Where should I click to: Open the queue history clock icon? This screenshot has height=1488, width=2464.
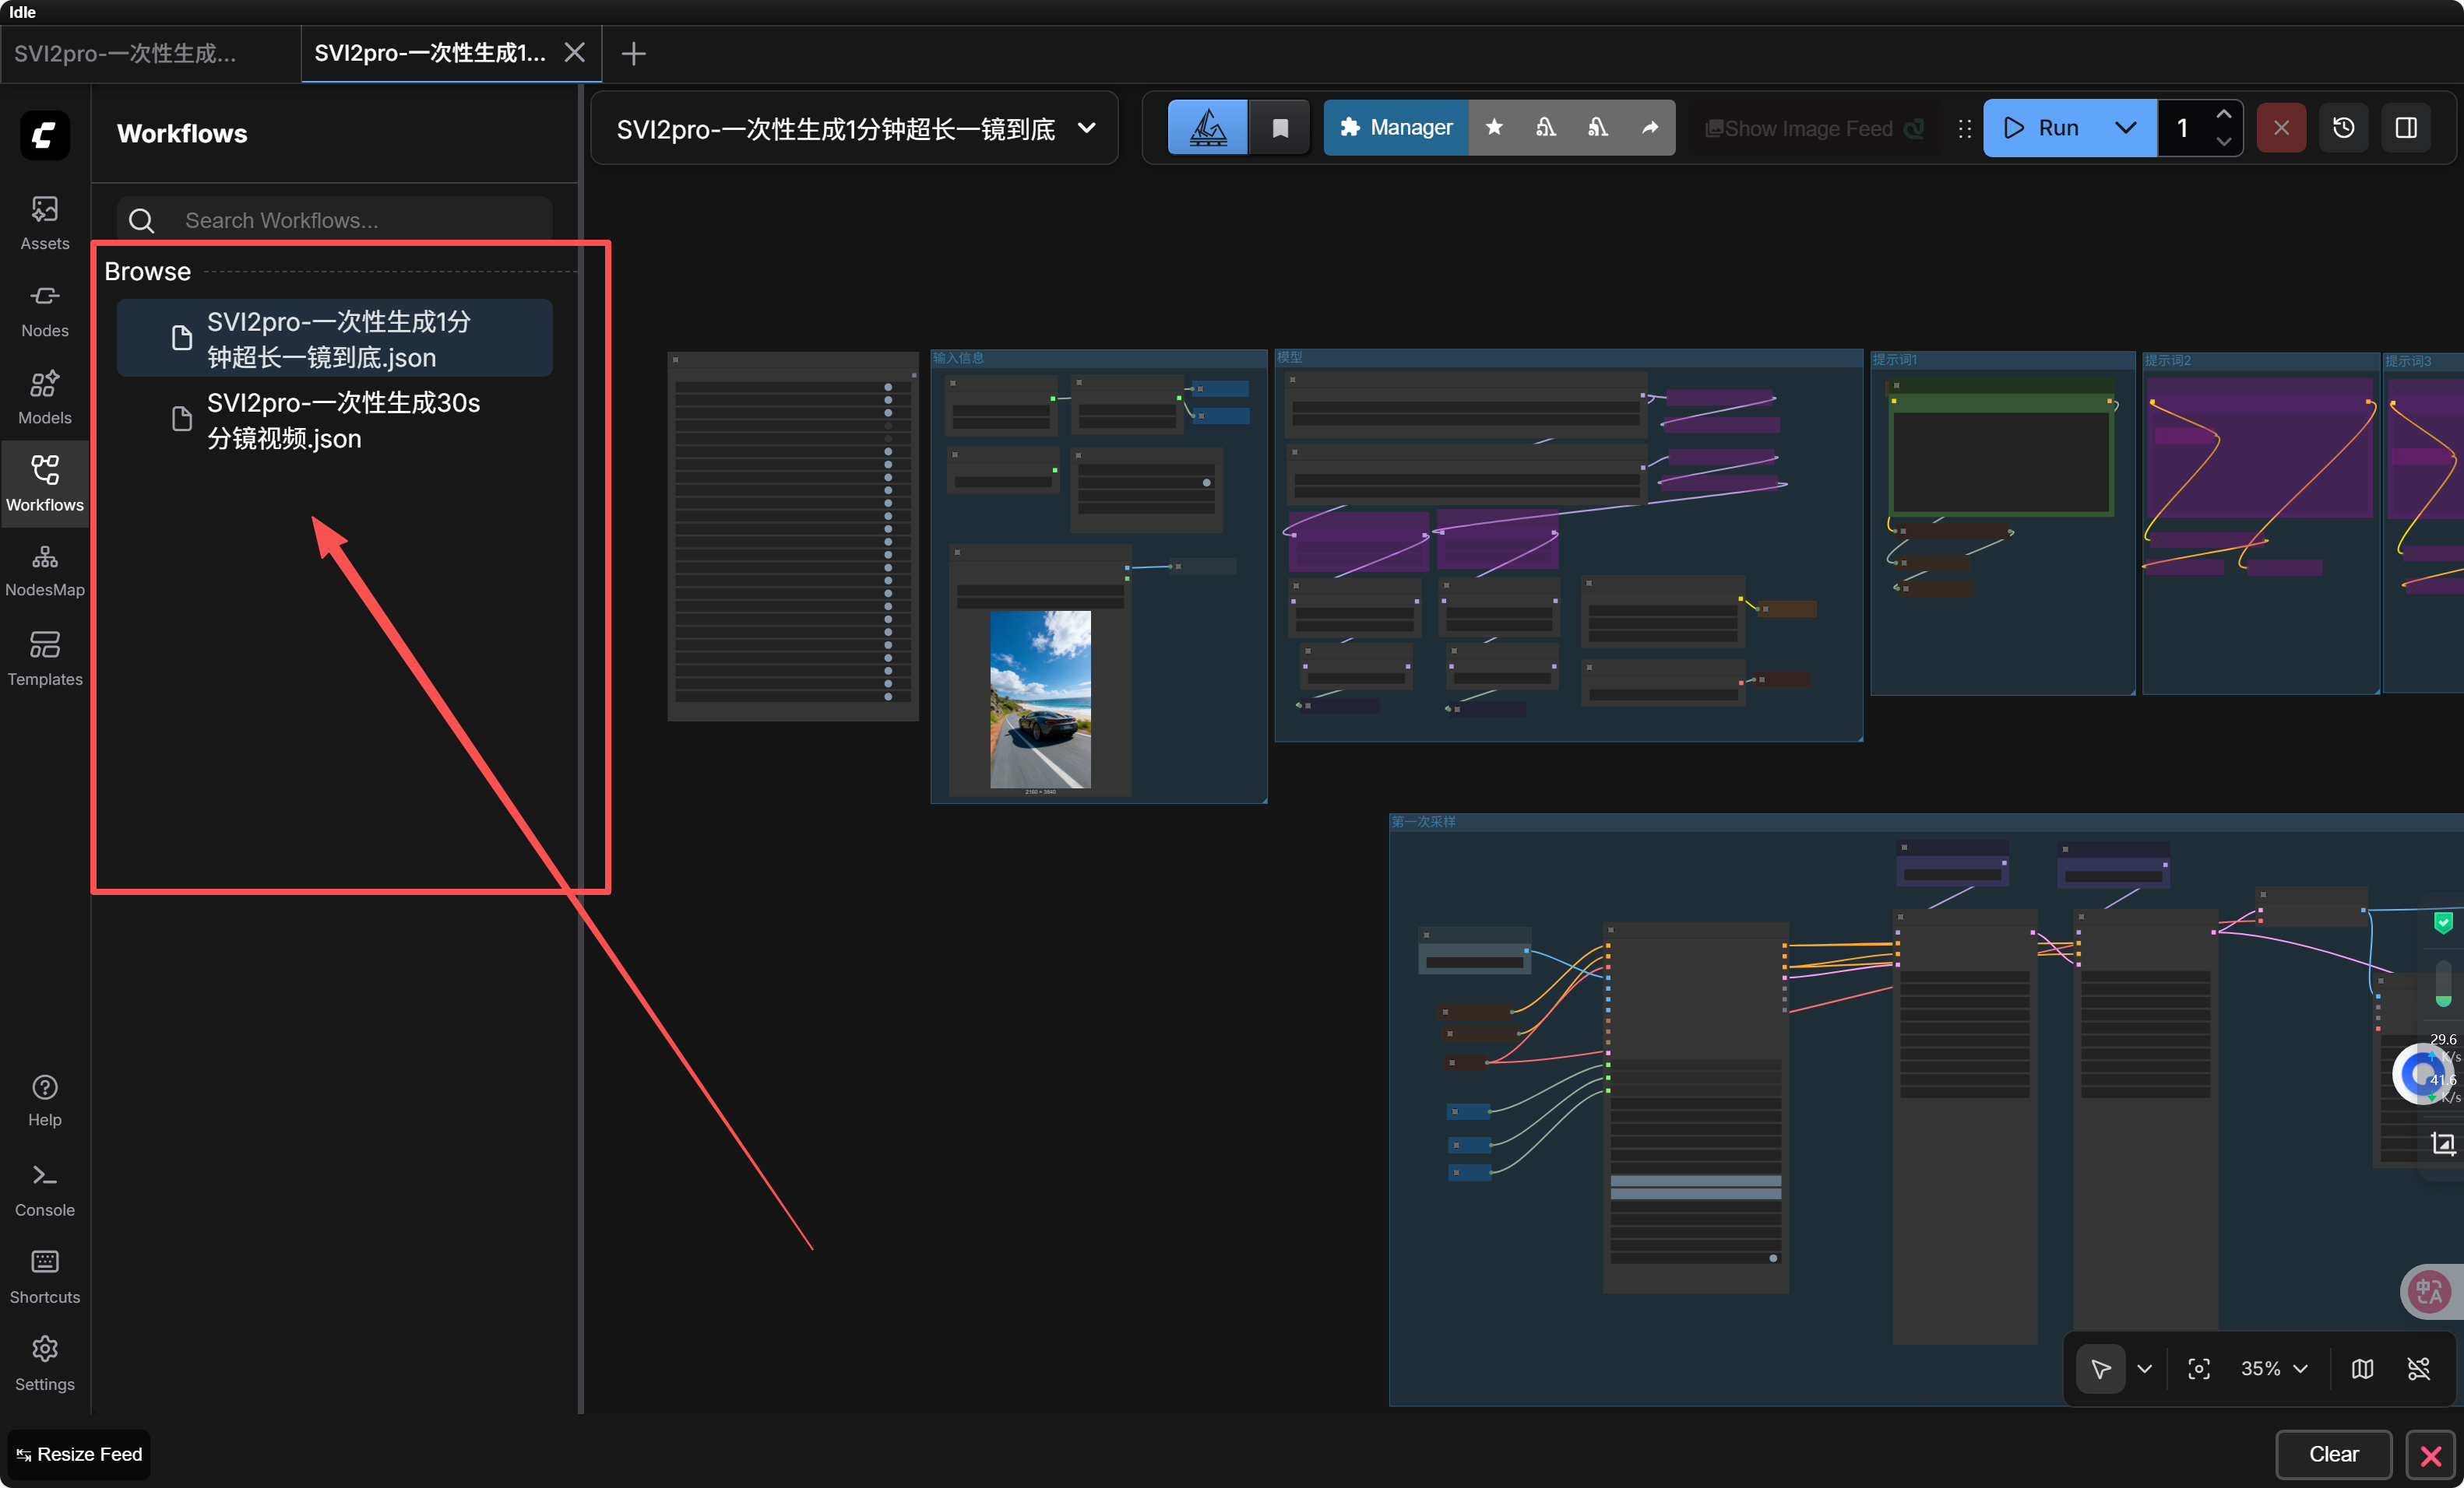point(2343,128)
